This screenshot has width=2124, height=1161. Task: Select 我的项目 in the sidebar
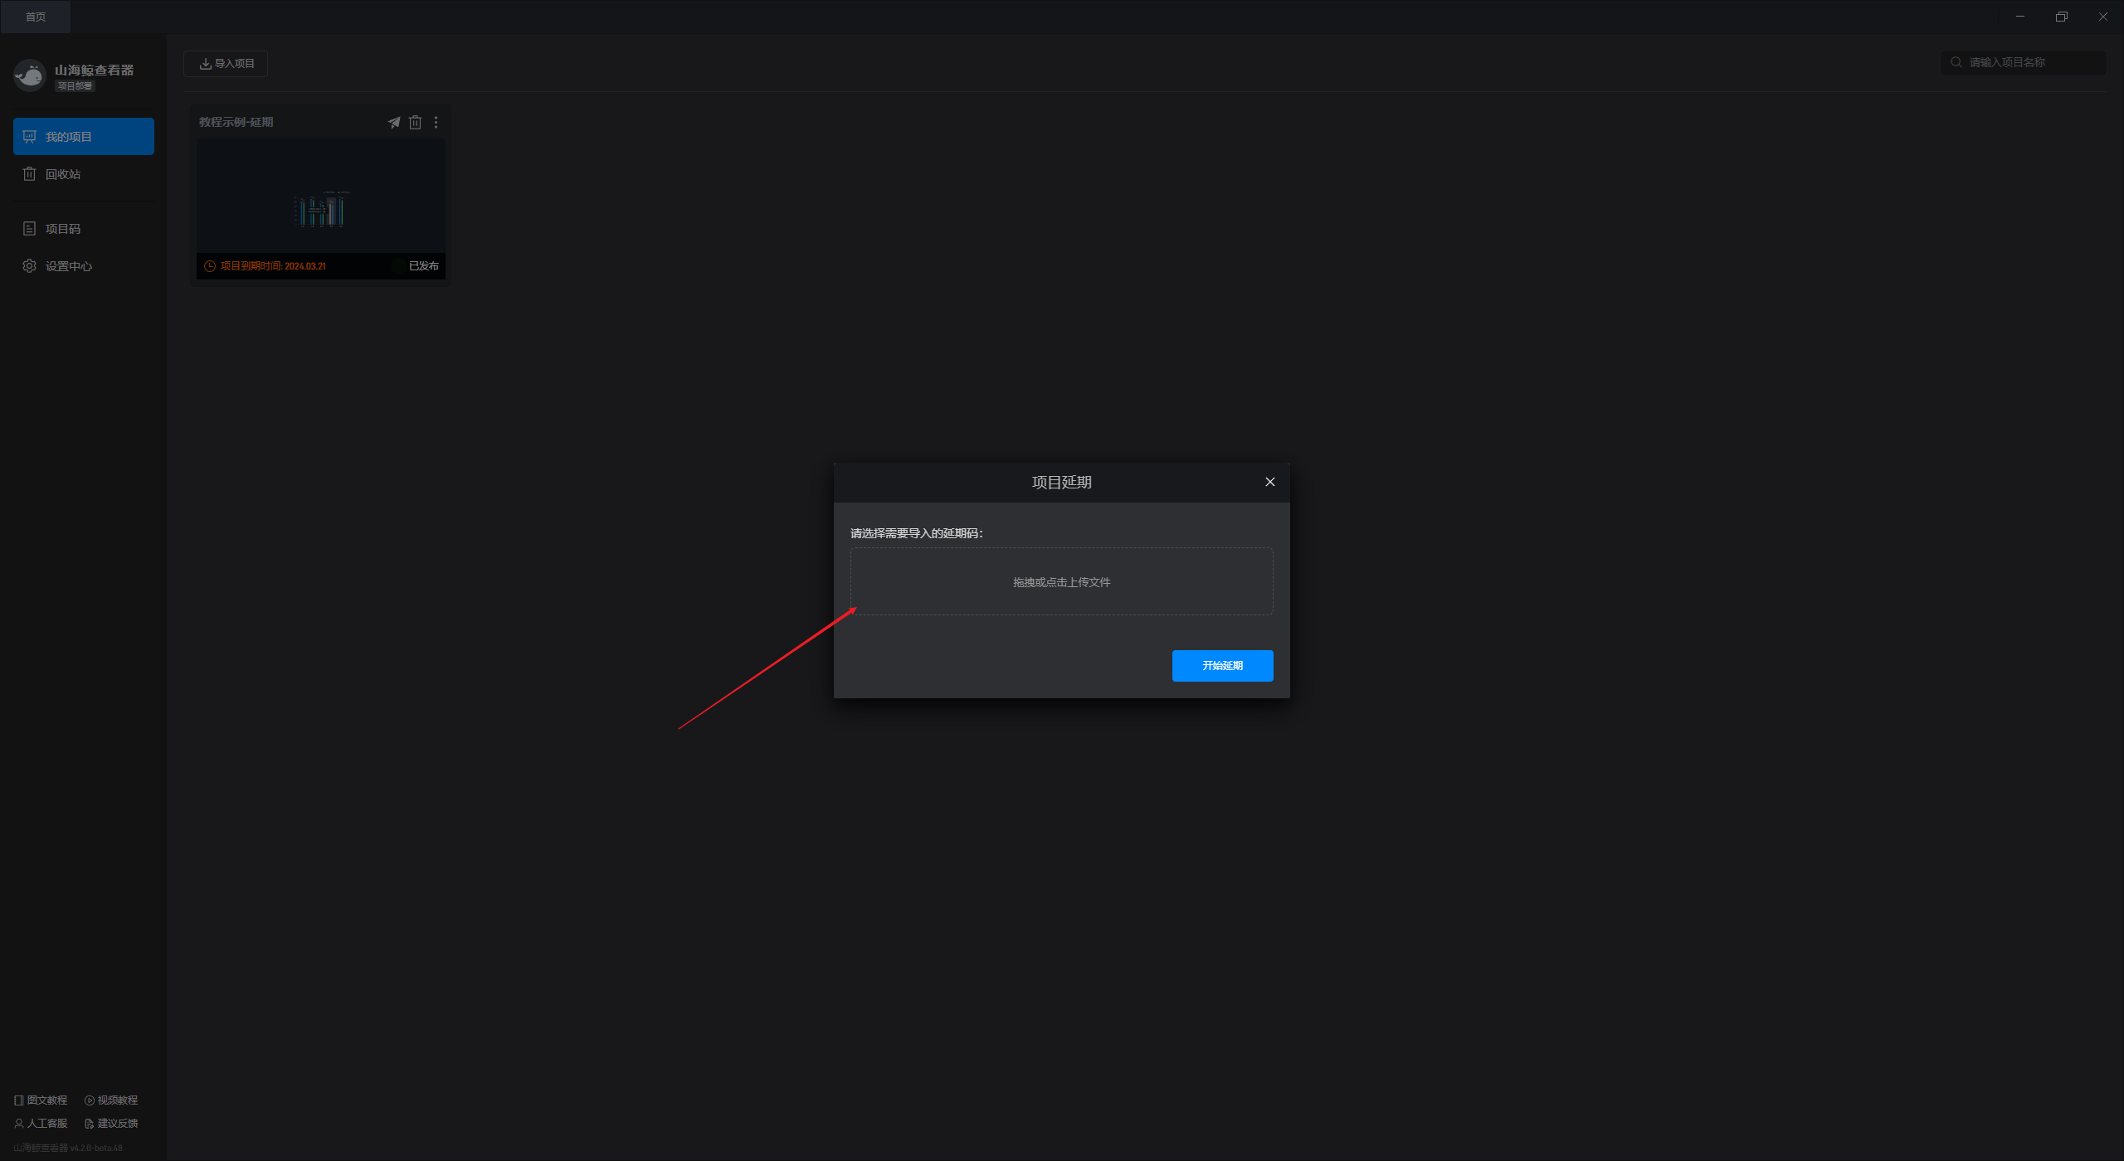83,137
